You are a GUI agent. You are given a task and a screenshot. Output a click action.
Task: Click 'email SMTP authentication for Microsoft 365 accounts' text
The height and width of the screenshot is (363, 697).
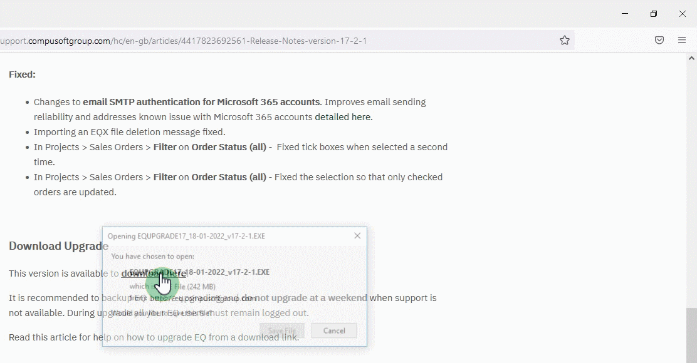(x=201, y=102)
